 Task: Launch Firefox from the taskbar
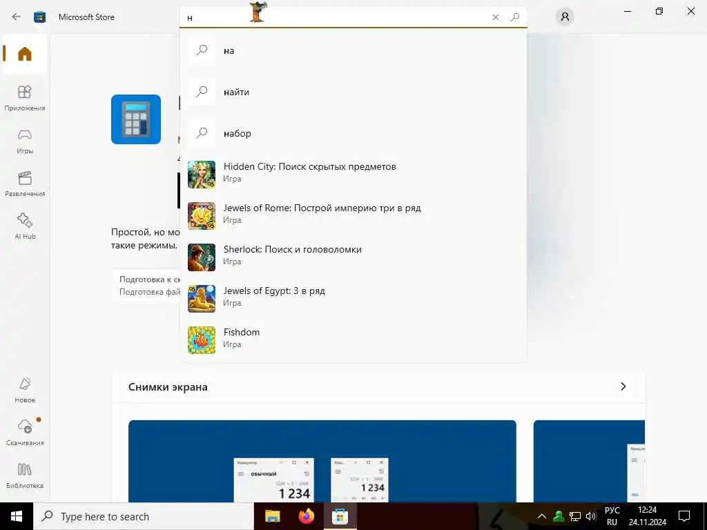307,516
